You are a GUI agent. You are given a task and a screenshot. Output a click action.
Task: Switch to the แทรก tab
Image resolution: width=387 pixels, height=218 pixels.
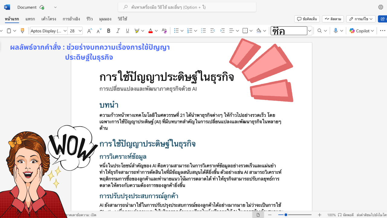(x=30, y=19)
